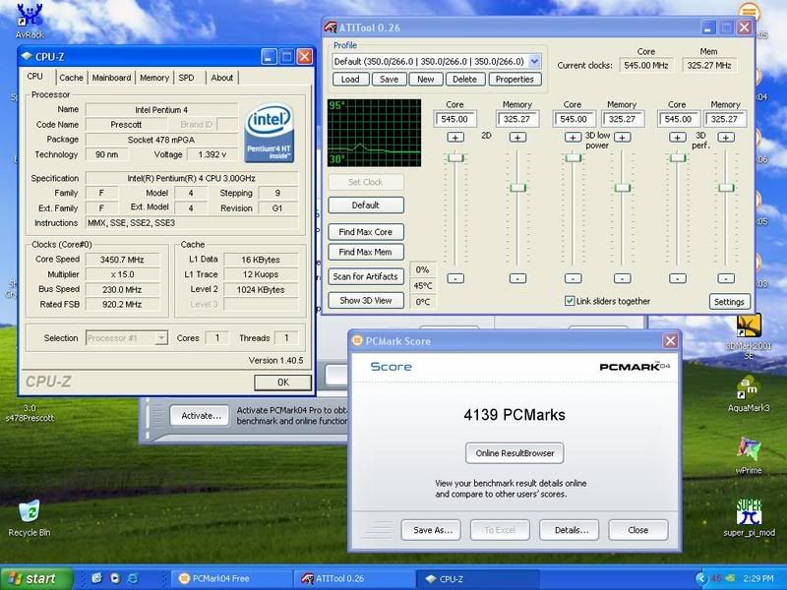Open the Processor #1 selection dropdown
Image resolution: width=787 pixels, height=590 pixels.
(x=160, y=338)
